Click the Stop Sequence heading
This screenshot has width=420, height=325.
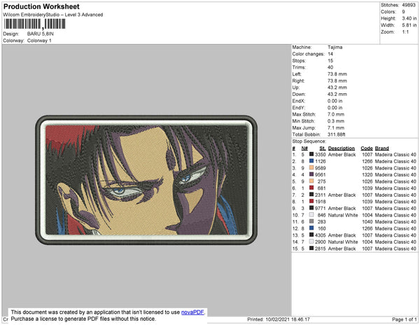click(x=309, y=141)
